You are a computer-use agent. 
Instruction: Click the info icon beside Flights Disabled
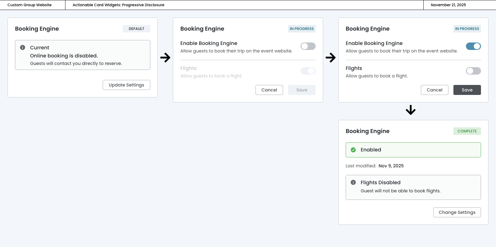(x=353, y=182)
